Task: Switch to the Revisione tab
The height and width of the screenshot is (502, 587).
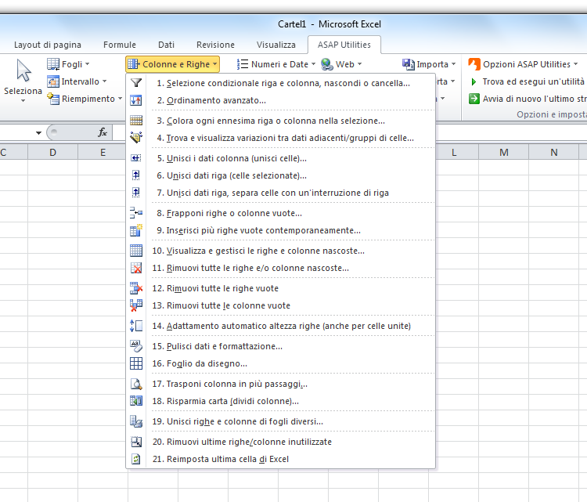Action: point(216,45)
